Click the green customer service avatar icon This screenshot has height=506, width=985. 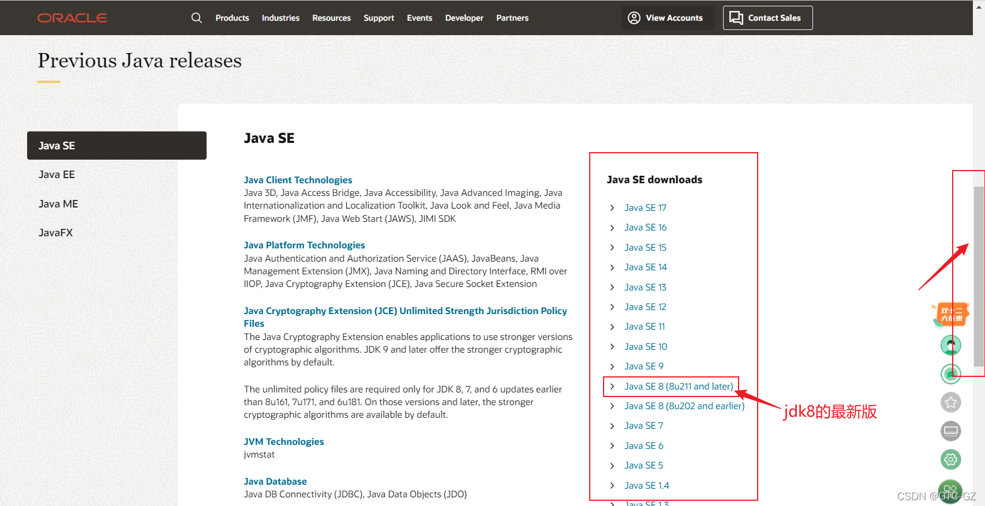pyautogui.click(x=951, y=345)
